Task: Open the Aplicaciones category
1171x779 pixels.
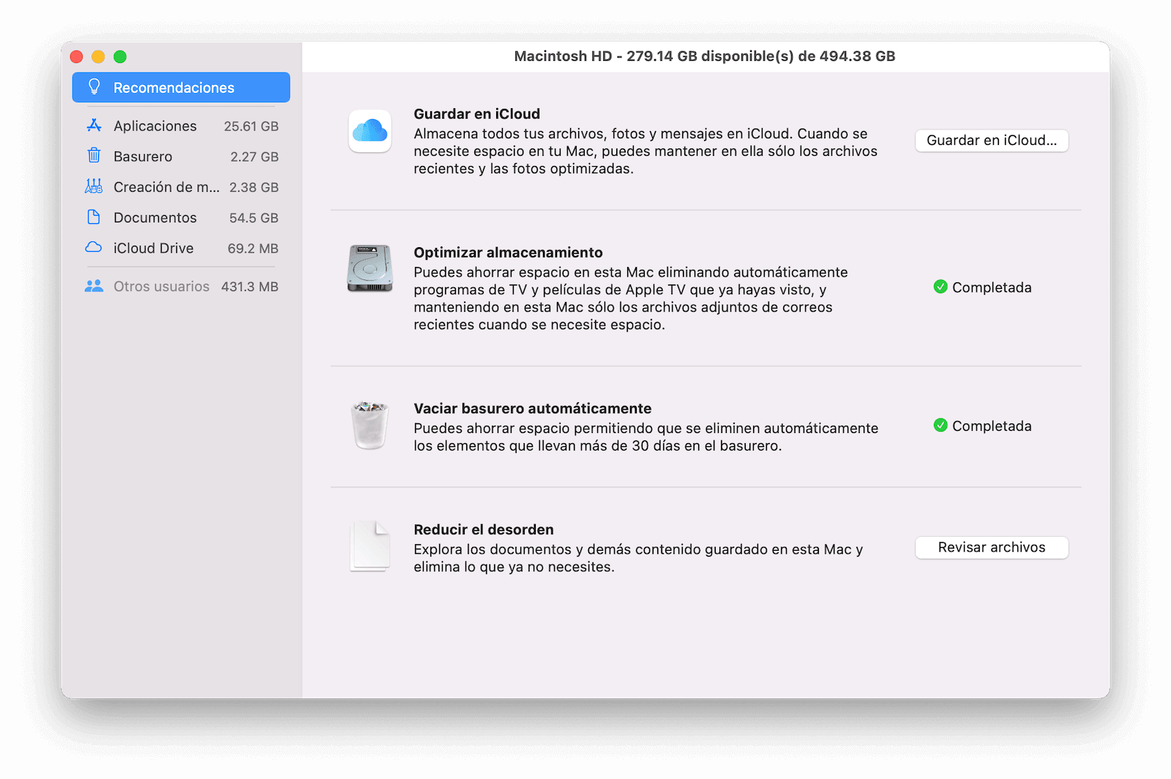Action: [x=181, y=126]
